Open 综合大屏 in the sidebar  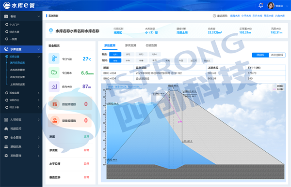[15, 31]
